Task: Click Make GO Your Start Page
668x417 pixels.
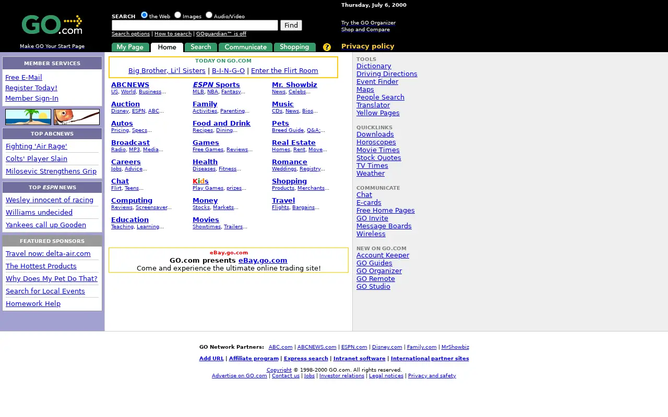Action: tap(52, 46)
